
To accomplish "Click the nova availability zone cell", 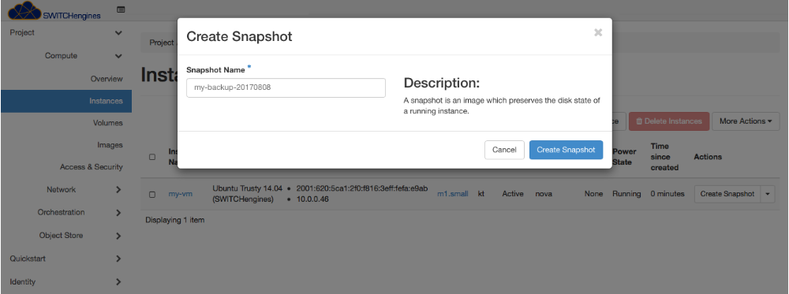I will (x=544, y=194).
